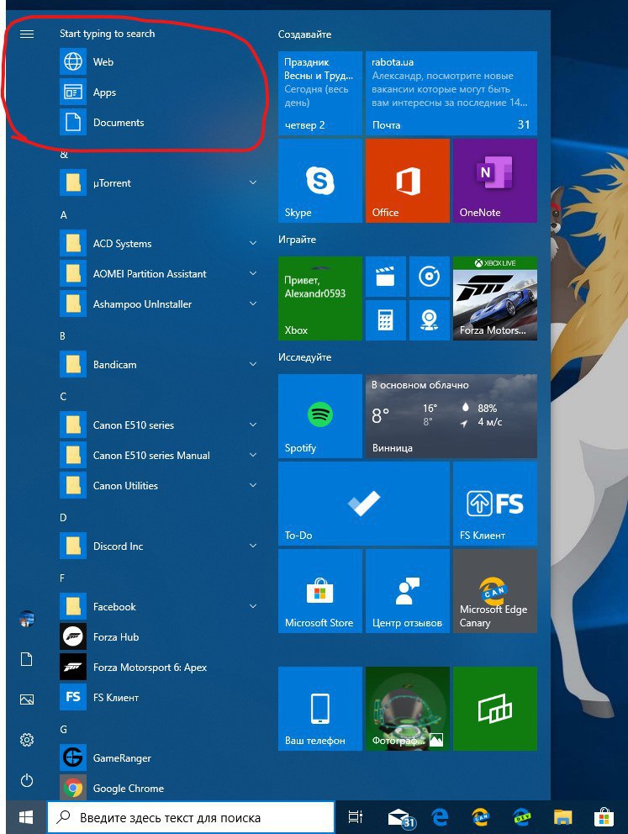Open Microsoft Edge on the taskbar
Screen dimensions: 628x834
[x=440, y=817]
